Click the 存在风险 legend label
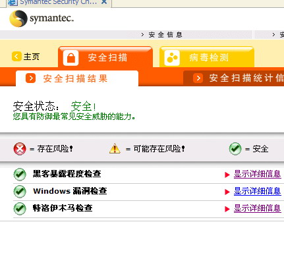The width and height of the screenshot is (284, 253). point(55,149)
